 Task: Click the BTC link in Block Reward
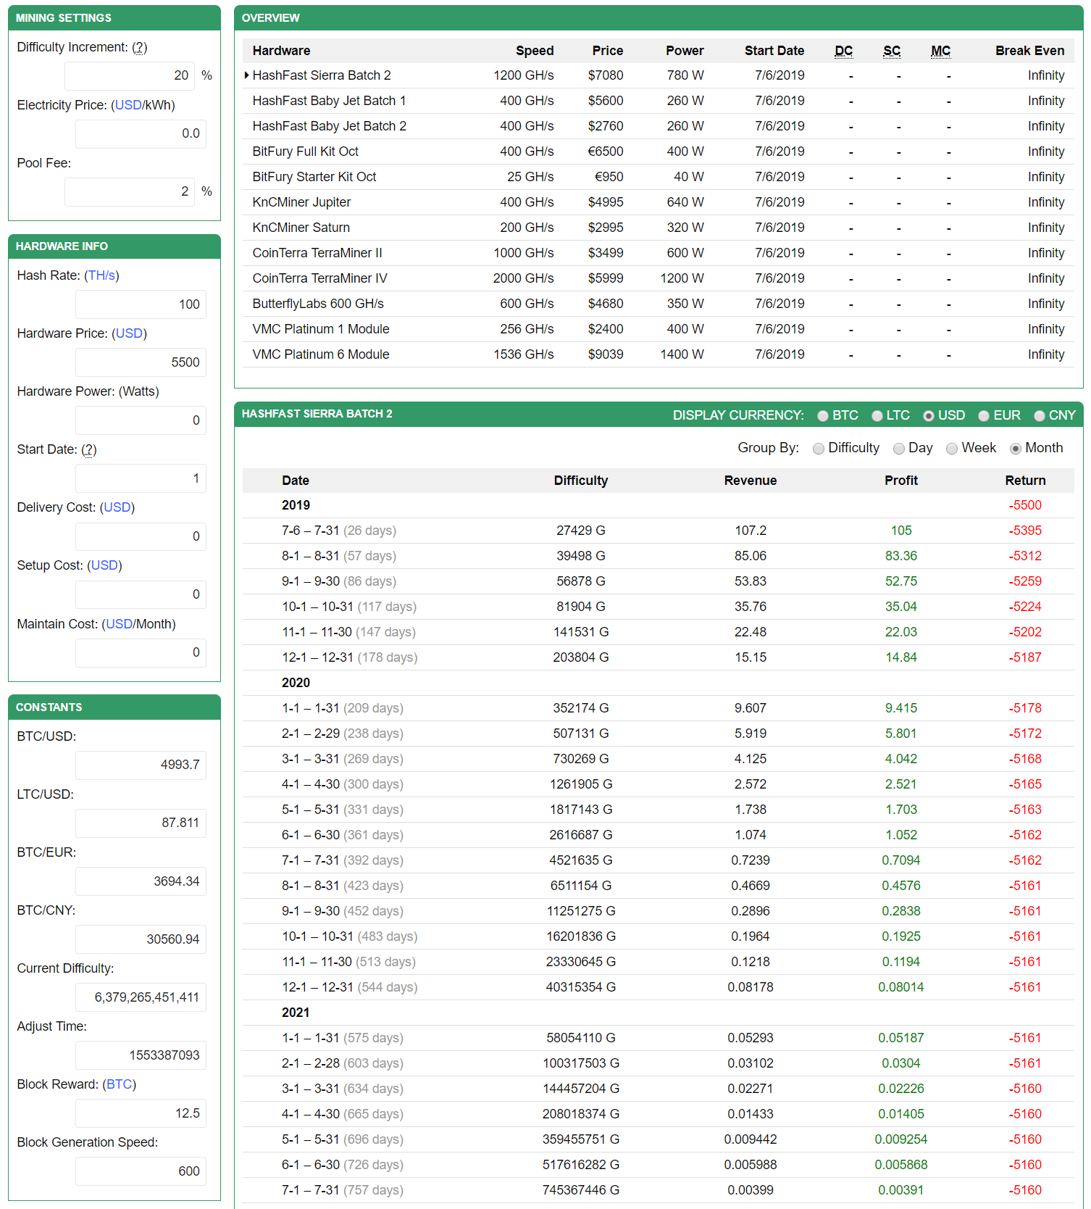point(120,1084)
